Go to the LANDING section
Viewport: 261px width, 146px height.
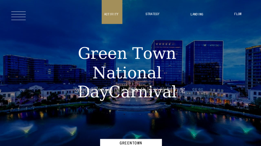point(197,14)
